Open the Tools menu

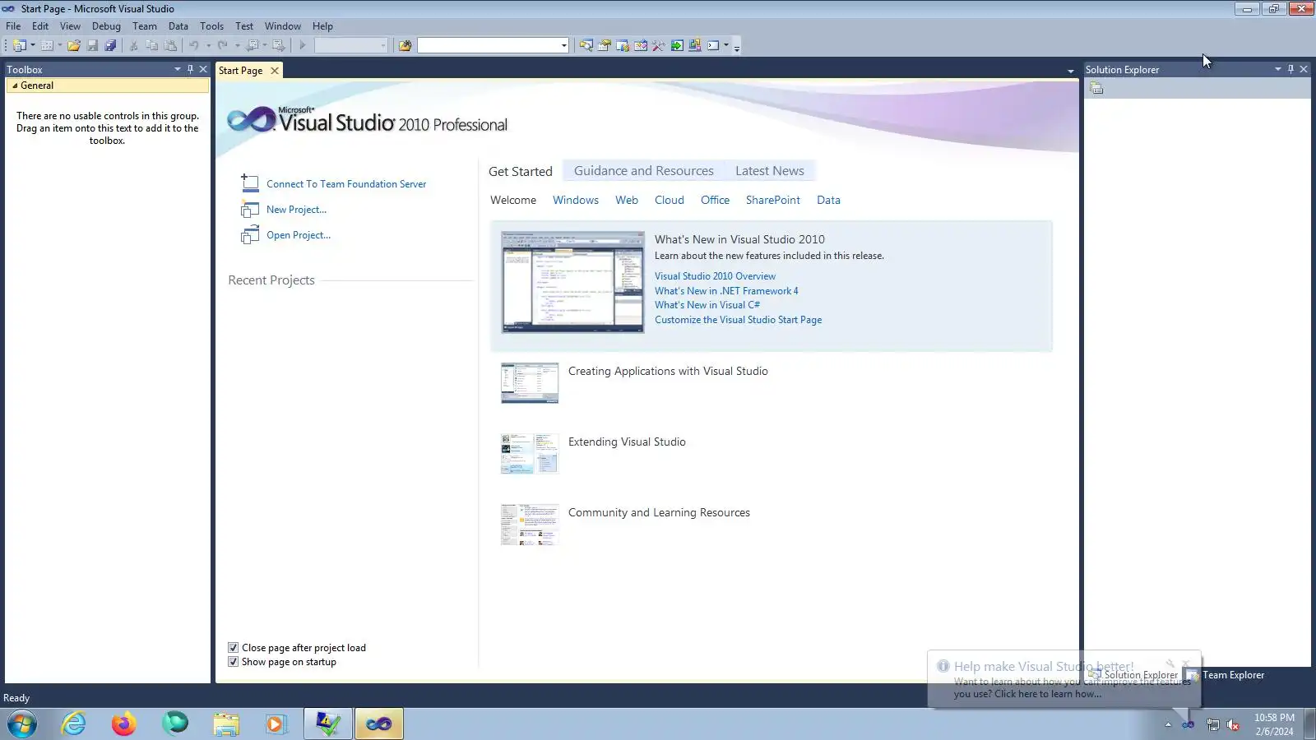click(211, 26)
